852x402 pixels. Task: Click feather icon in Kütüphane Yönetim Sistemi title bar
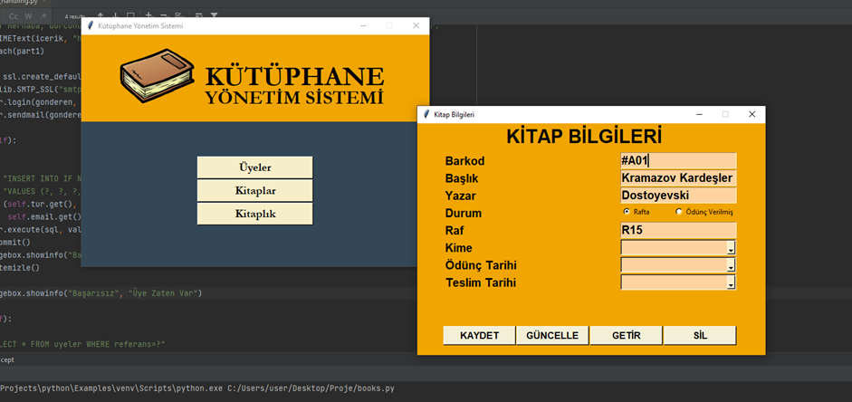tap(91, 25)
